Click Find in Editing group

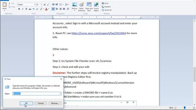pyautogui.click(x=105, y=3)
